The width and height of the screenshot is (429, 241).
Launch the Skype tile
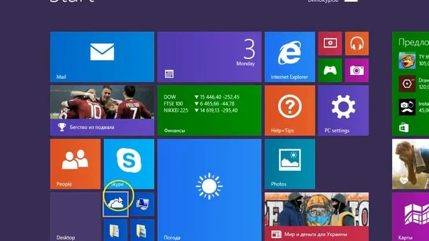coord(129,164)
